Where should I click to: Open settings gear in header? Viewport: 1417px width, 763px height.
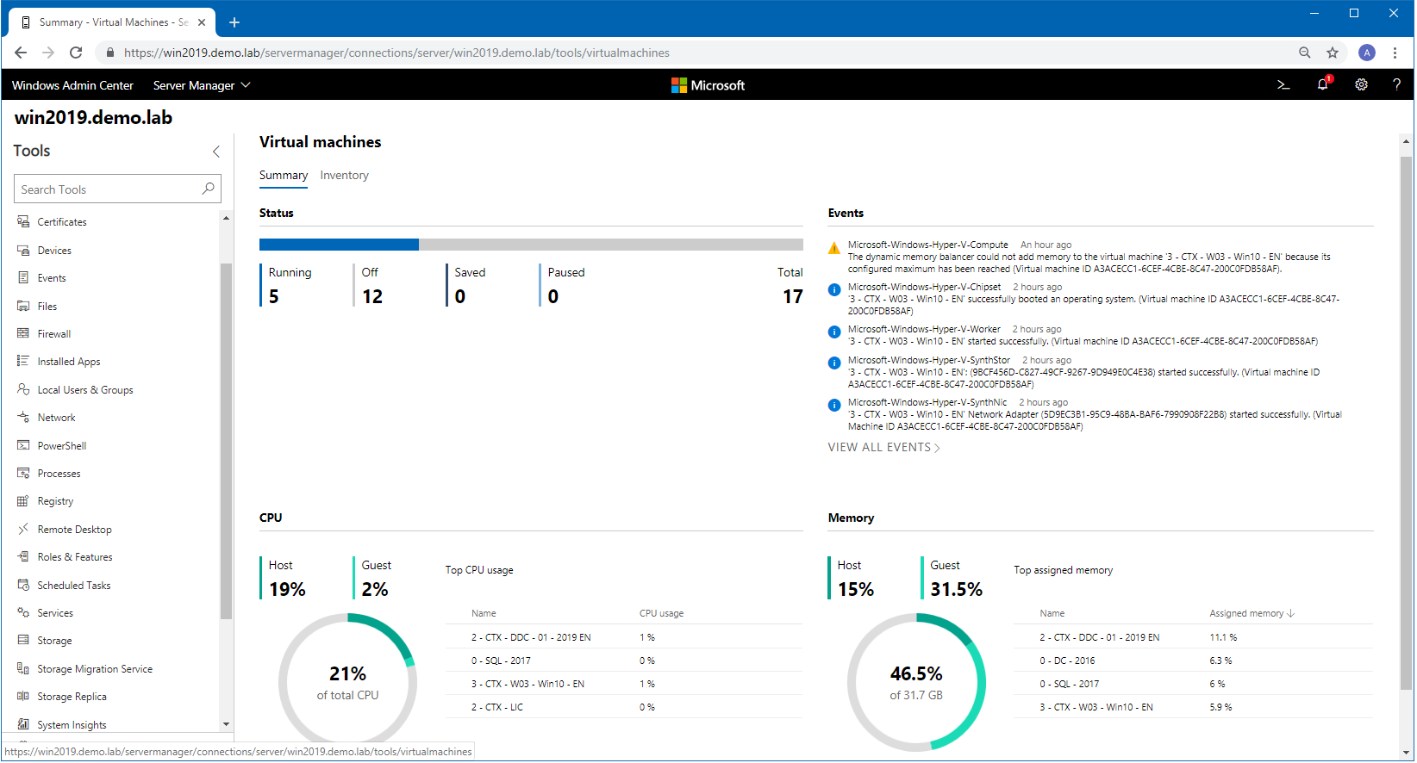1361,85
